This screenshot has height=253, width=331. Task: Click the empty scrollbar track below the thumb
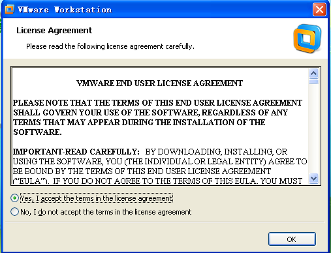pos(313,128)
